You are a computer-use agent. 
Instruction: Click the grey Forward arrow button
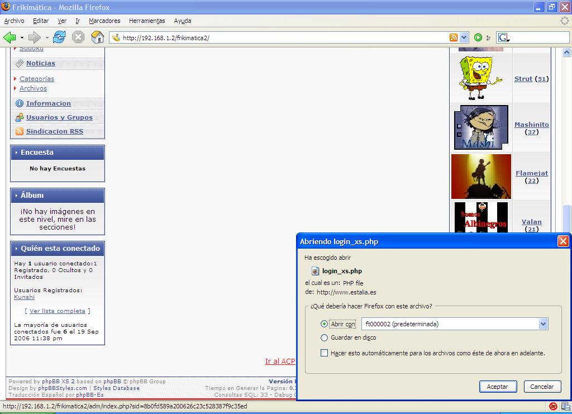point(34,37)
